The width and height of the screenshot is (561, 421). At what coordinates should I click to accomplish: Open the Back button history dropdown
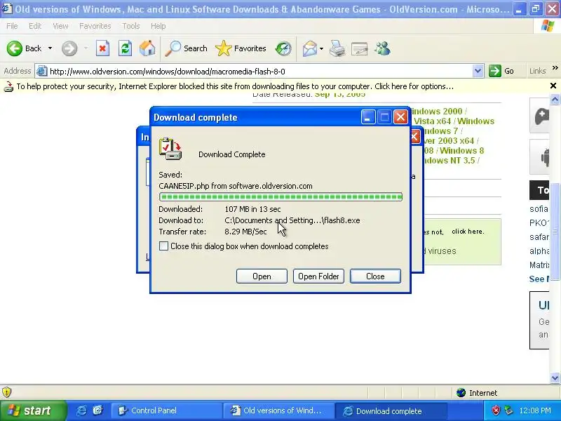coord(50,48)
